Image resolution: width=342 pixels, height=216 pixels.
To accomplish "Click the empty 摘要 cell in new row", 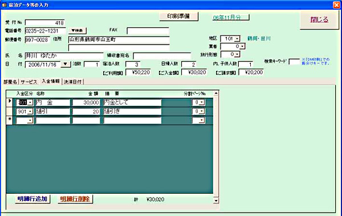I will click(132, 120).
